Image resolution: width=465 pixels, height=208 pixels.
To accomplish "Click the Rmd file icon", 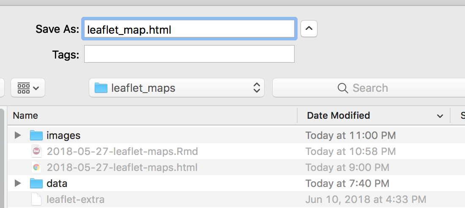I will click(x=36, y=151).
